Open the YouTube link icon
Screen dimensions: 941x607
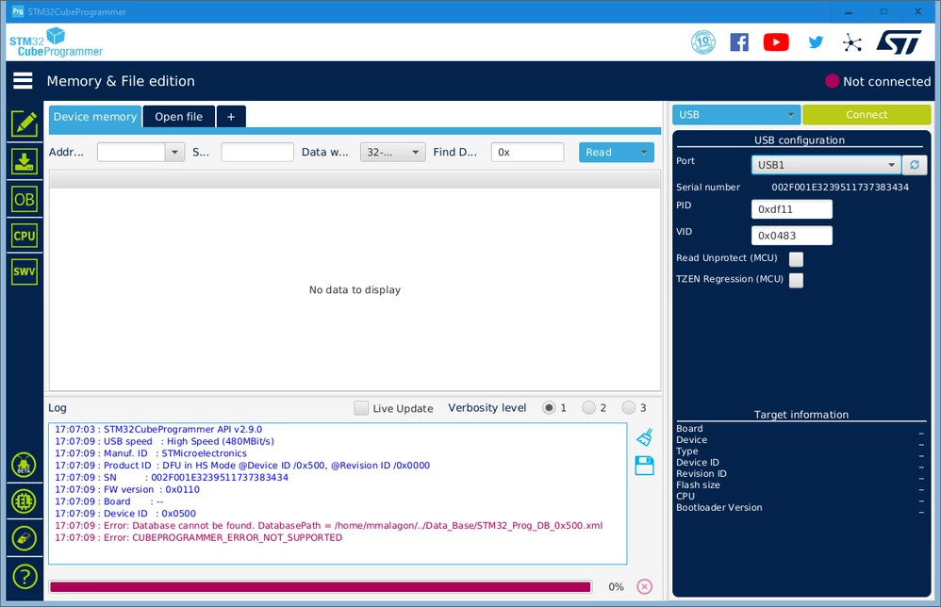[776, 42]
